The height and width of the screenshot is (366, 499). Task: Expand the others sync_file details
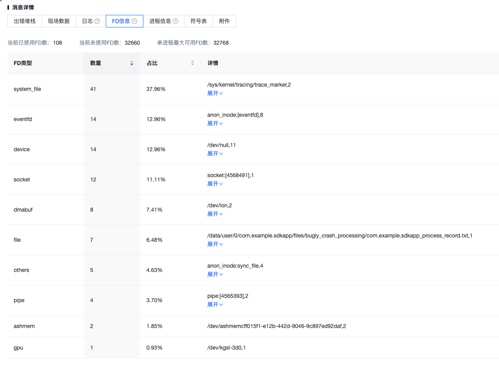pos(215,274)
